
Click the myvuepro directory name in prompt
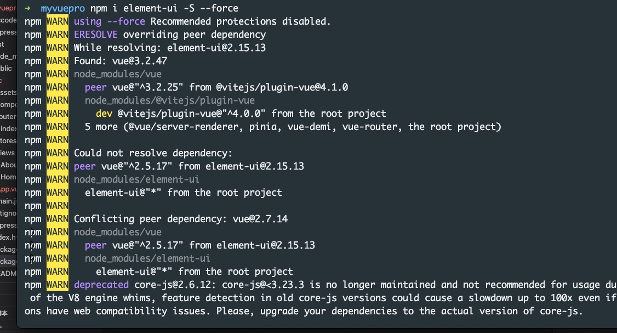62,8
